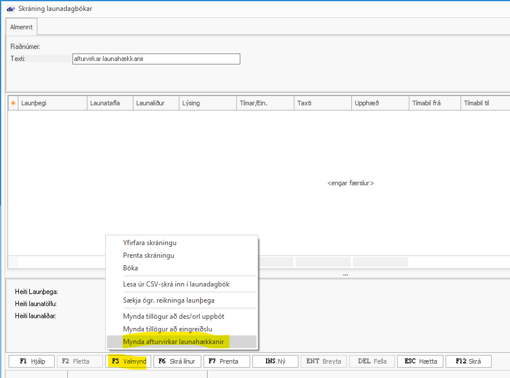
Task: Click the Texti input field
Action: 156,59
